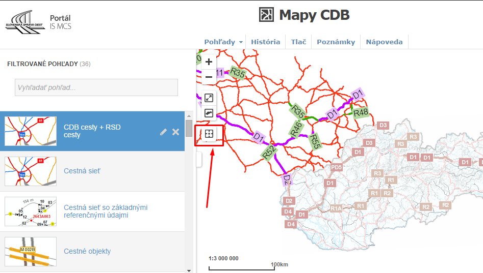Open the Nápoveda help menu

pyautogui.click(x=384, y=42)
